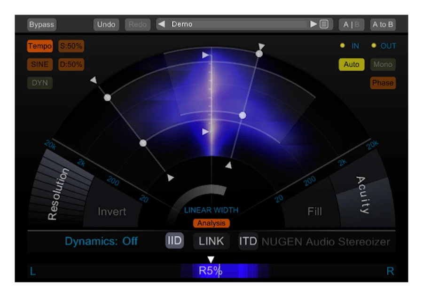Click the left scale 20k label
The image size is (423, 297).
50,145
